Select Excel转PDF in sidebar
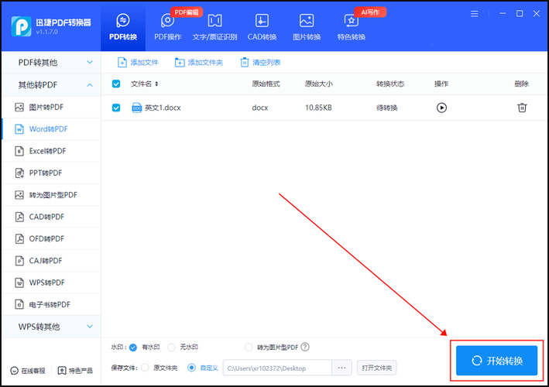 [51, 151]
